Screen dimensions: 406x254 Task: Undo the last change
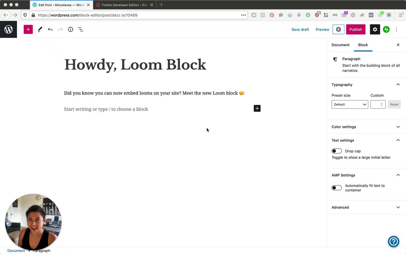[x=50, y=30]
